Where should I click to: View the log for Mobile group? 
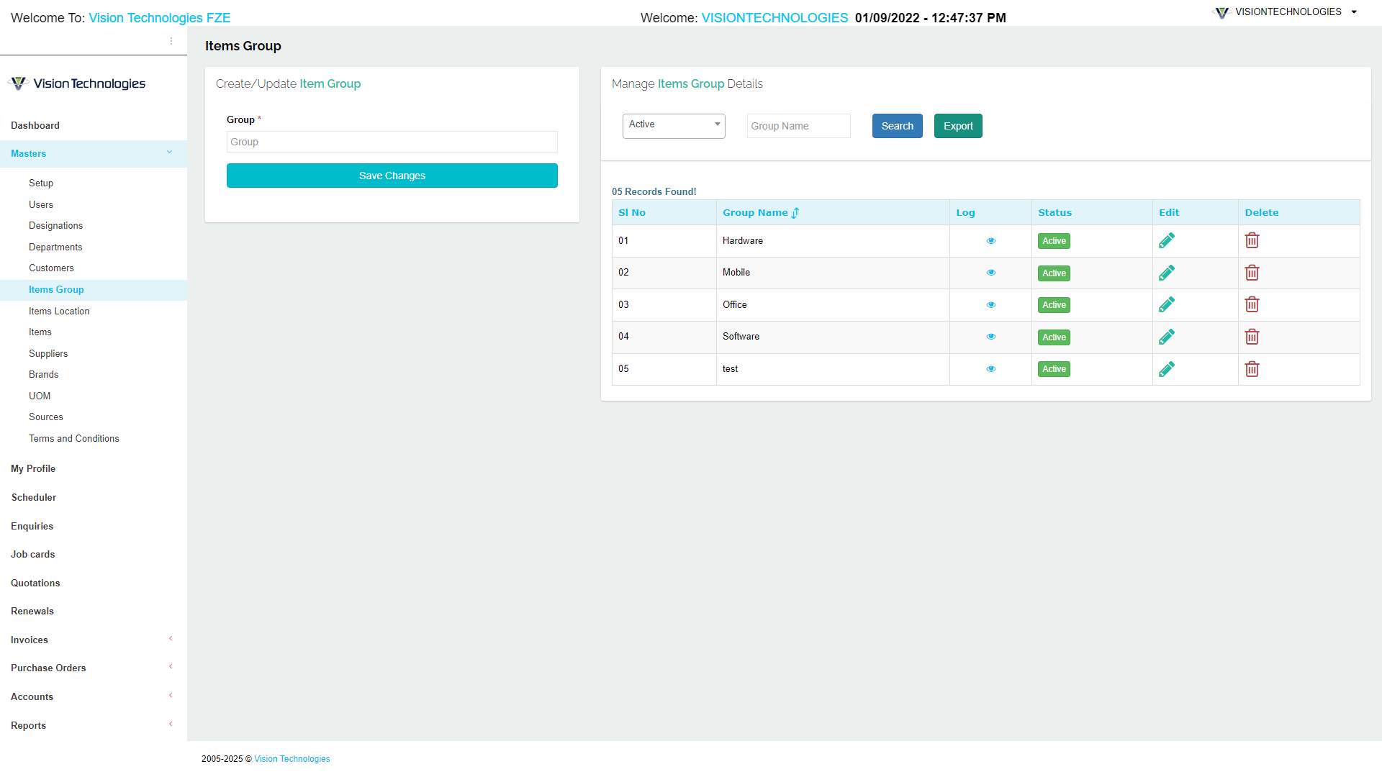click(x=991, y=273)
